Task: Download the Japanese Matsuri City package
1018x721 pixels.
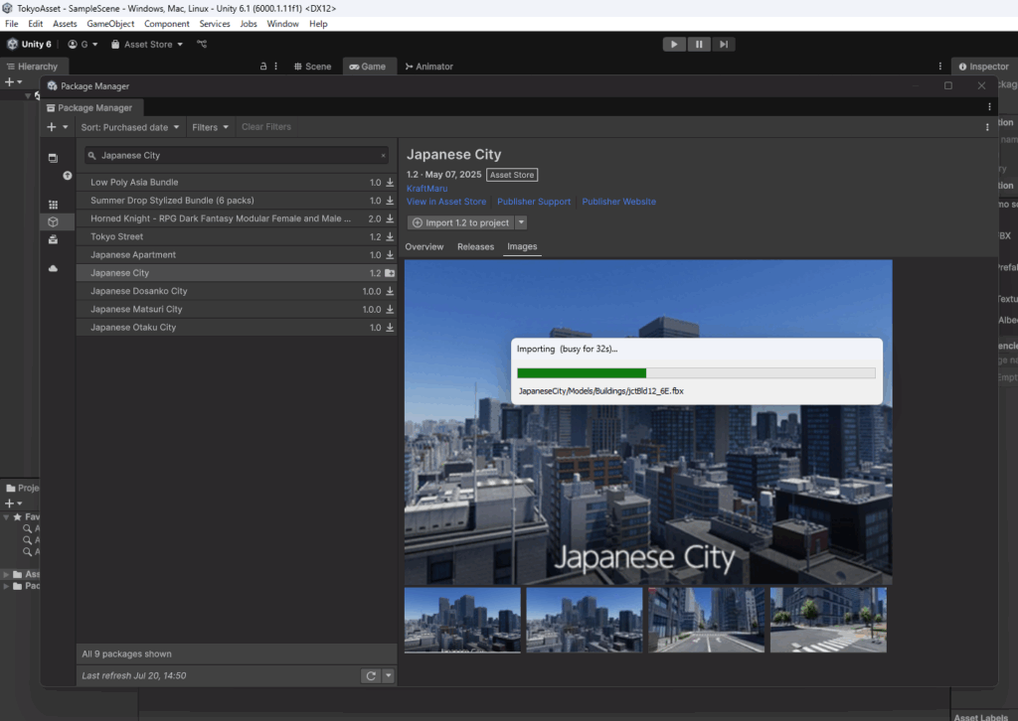Action: pos(390,310)
